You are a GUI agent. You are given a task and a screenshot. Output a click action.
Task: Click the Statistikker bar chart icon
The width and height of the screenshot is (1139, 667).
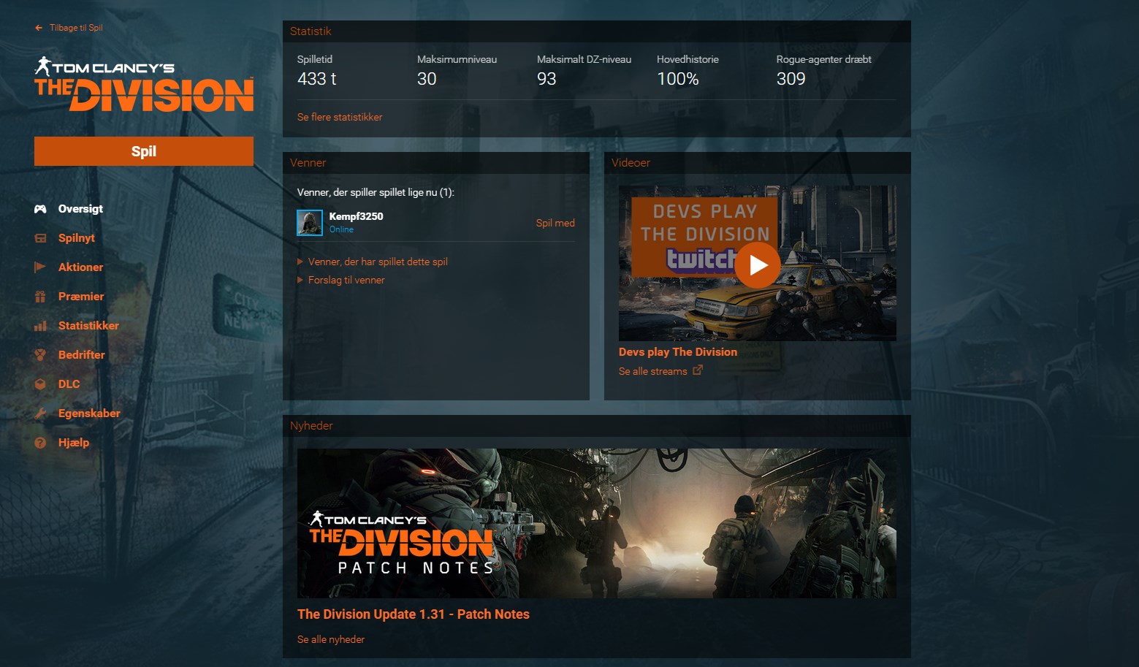(40, 326)
